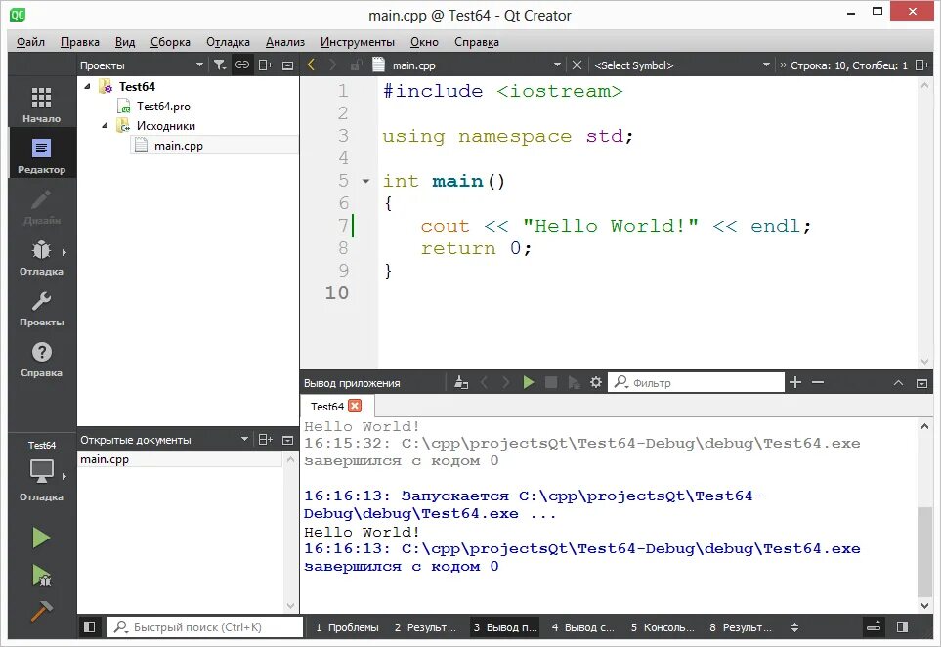Click the Test64 kit selector monitor icon
The height and width of the screenshot is (647, 941).
pyautogui.click(x=41, y=471)
